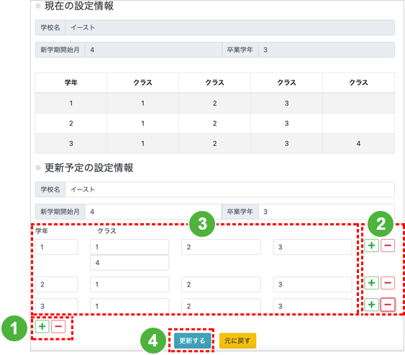
Task: Select grade 3 学年 input box
Action: click(x=56, y=306)
